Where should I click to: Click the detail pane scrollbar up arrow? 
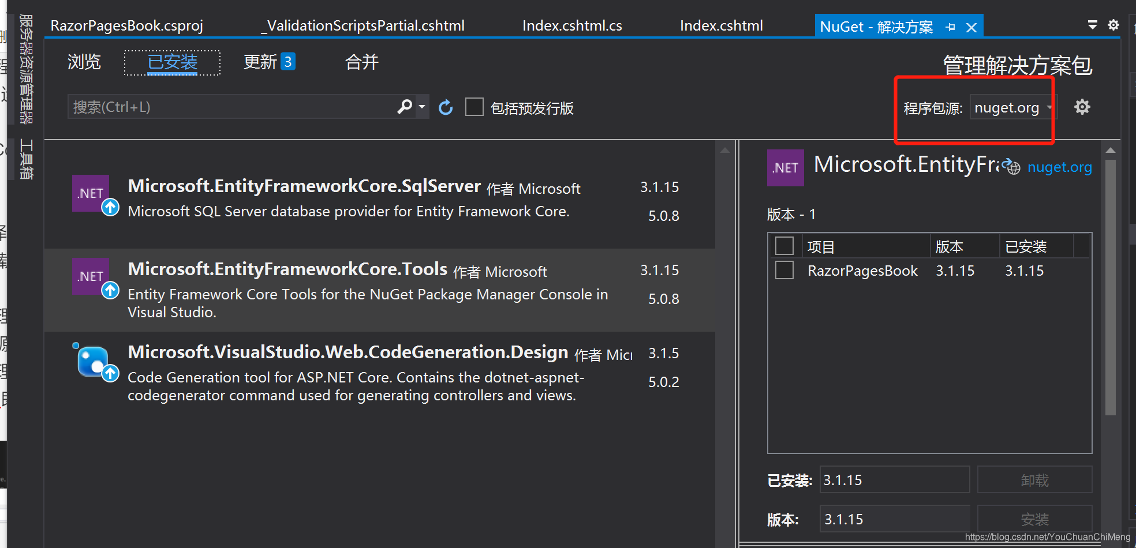1110,150
